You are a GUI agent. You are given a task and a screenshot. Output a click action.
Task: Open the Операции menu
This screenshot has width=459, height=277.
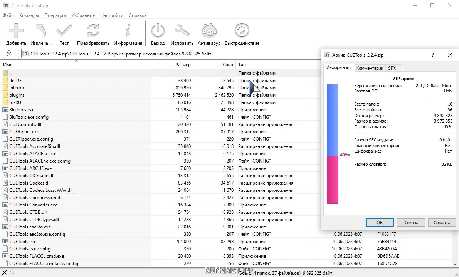tap(55, 15)
